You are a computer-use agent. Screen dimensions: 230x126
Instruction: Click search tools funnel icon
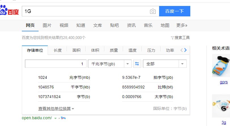point(172,38)
